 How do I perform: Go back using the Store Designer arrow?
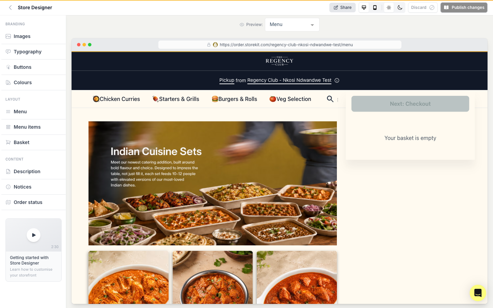click(10, 8)
